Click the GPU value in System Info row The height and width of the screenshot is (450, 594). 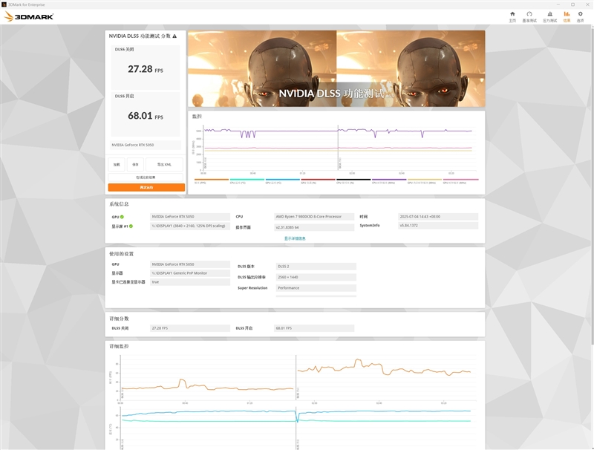pyautogui.click(x=190, y=217)
